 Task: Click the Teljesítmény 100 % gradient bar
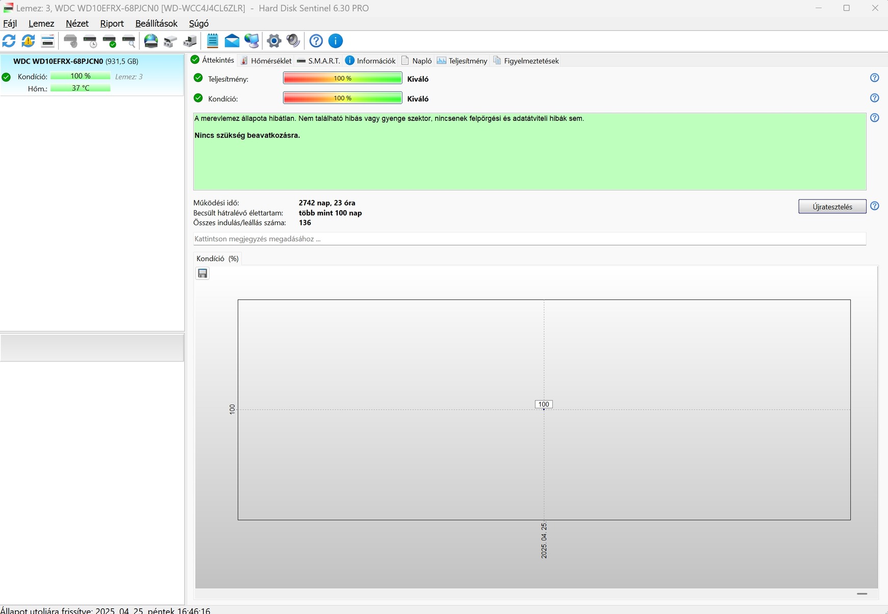point(343,79)
